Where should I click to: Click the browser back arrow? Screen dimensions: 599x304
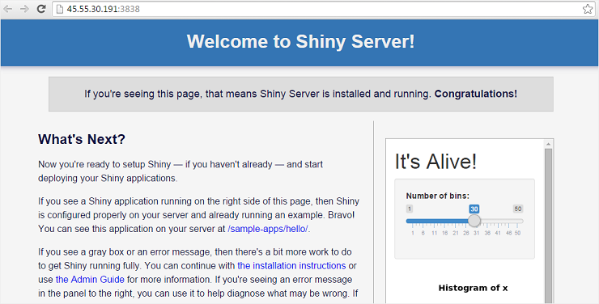(7, 9)
